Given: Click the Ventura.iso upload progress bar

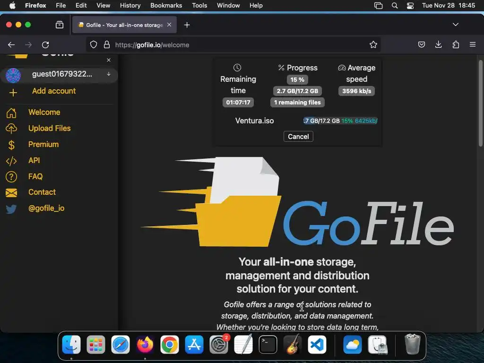Looking at the screenshot, I should (340, 121).
